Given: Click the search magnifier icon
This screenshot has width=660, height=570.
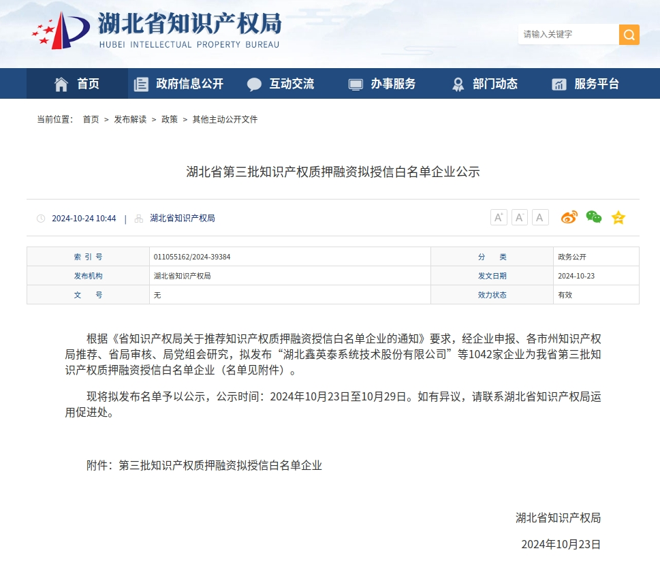Looking at the screenshot, I should [629, 34].
